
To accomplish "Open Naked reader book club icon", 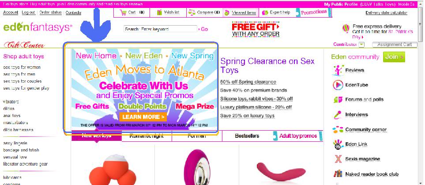I will (338, 174).
